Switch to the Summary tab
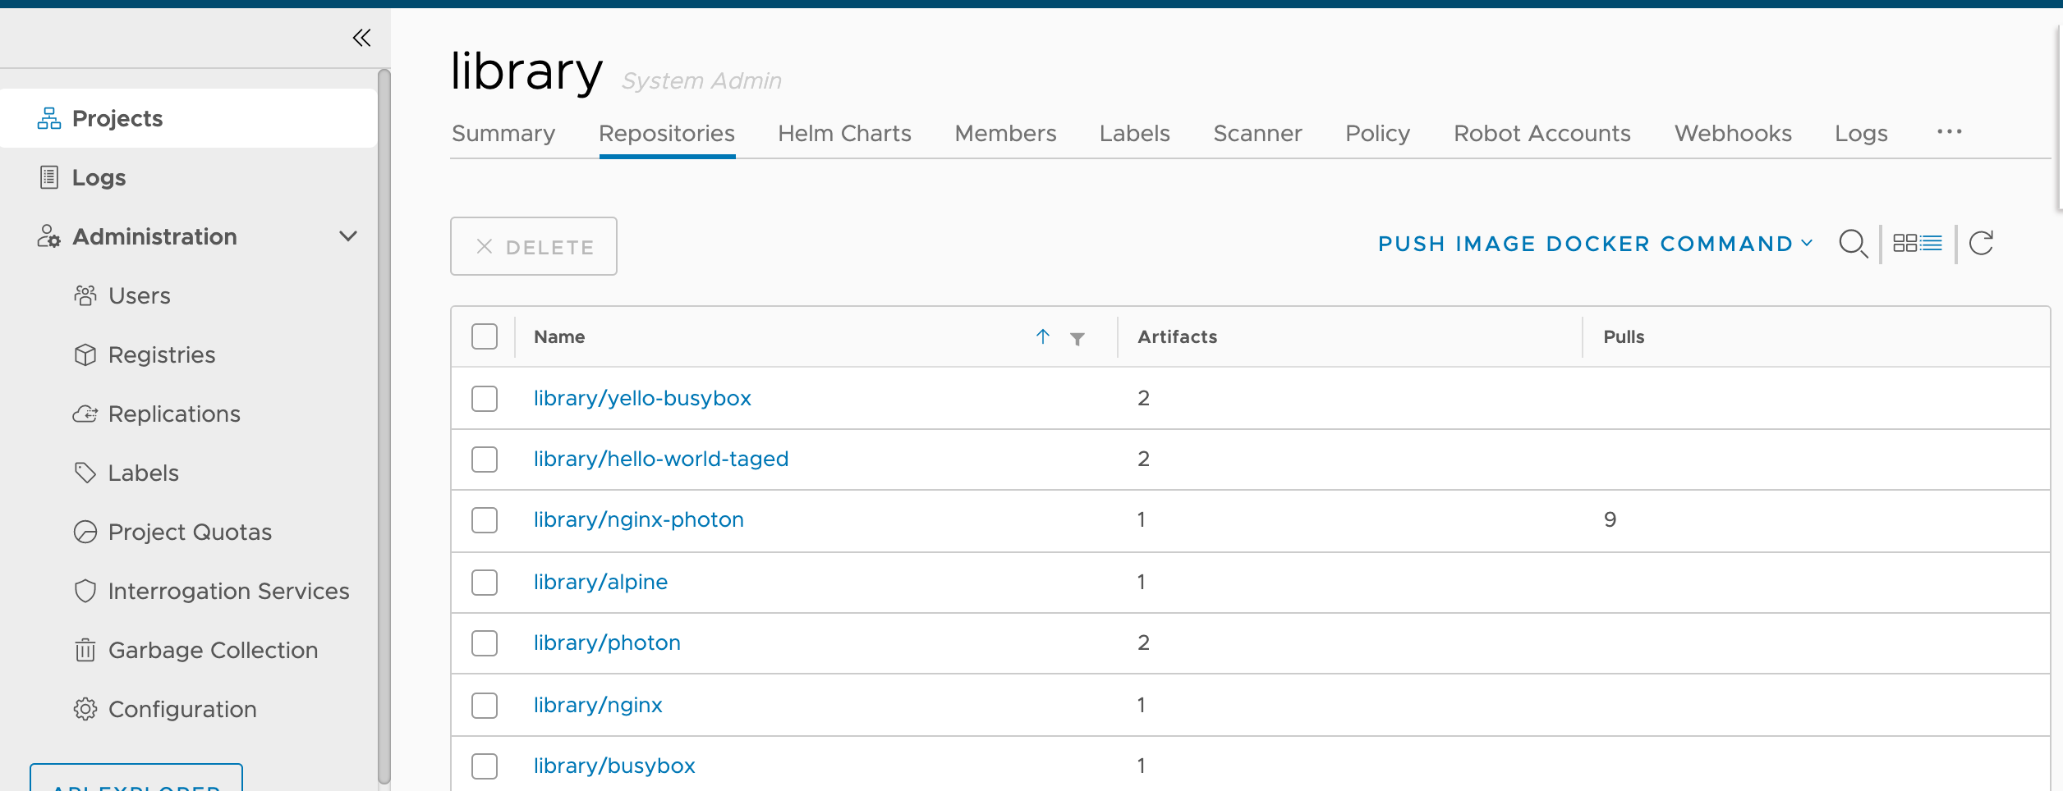Screen dimensions: 2063x791 503,133
